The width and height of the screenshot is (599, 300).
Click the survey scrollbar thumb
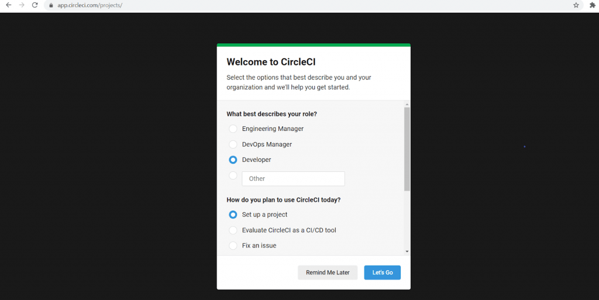[x=407, y=149]
